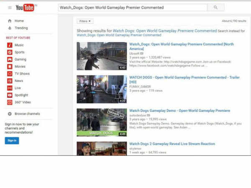Click corrected query 'Watch Dogs: Open World Gameplay Premiere Commented'

tap(165, 31)
